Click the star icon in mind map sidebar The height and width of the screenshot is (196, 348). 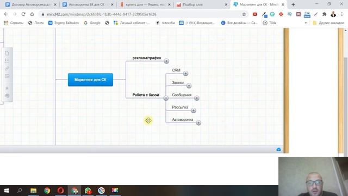(x=7, y=88)
